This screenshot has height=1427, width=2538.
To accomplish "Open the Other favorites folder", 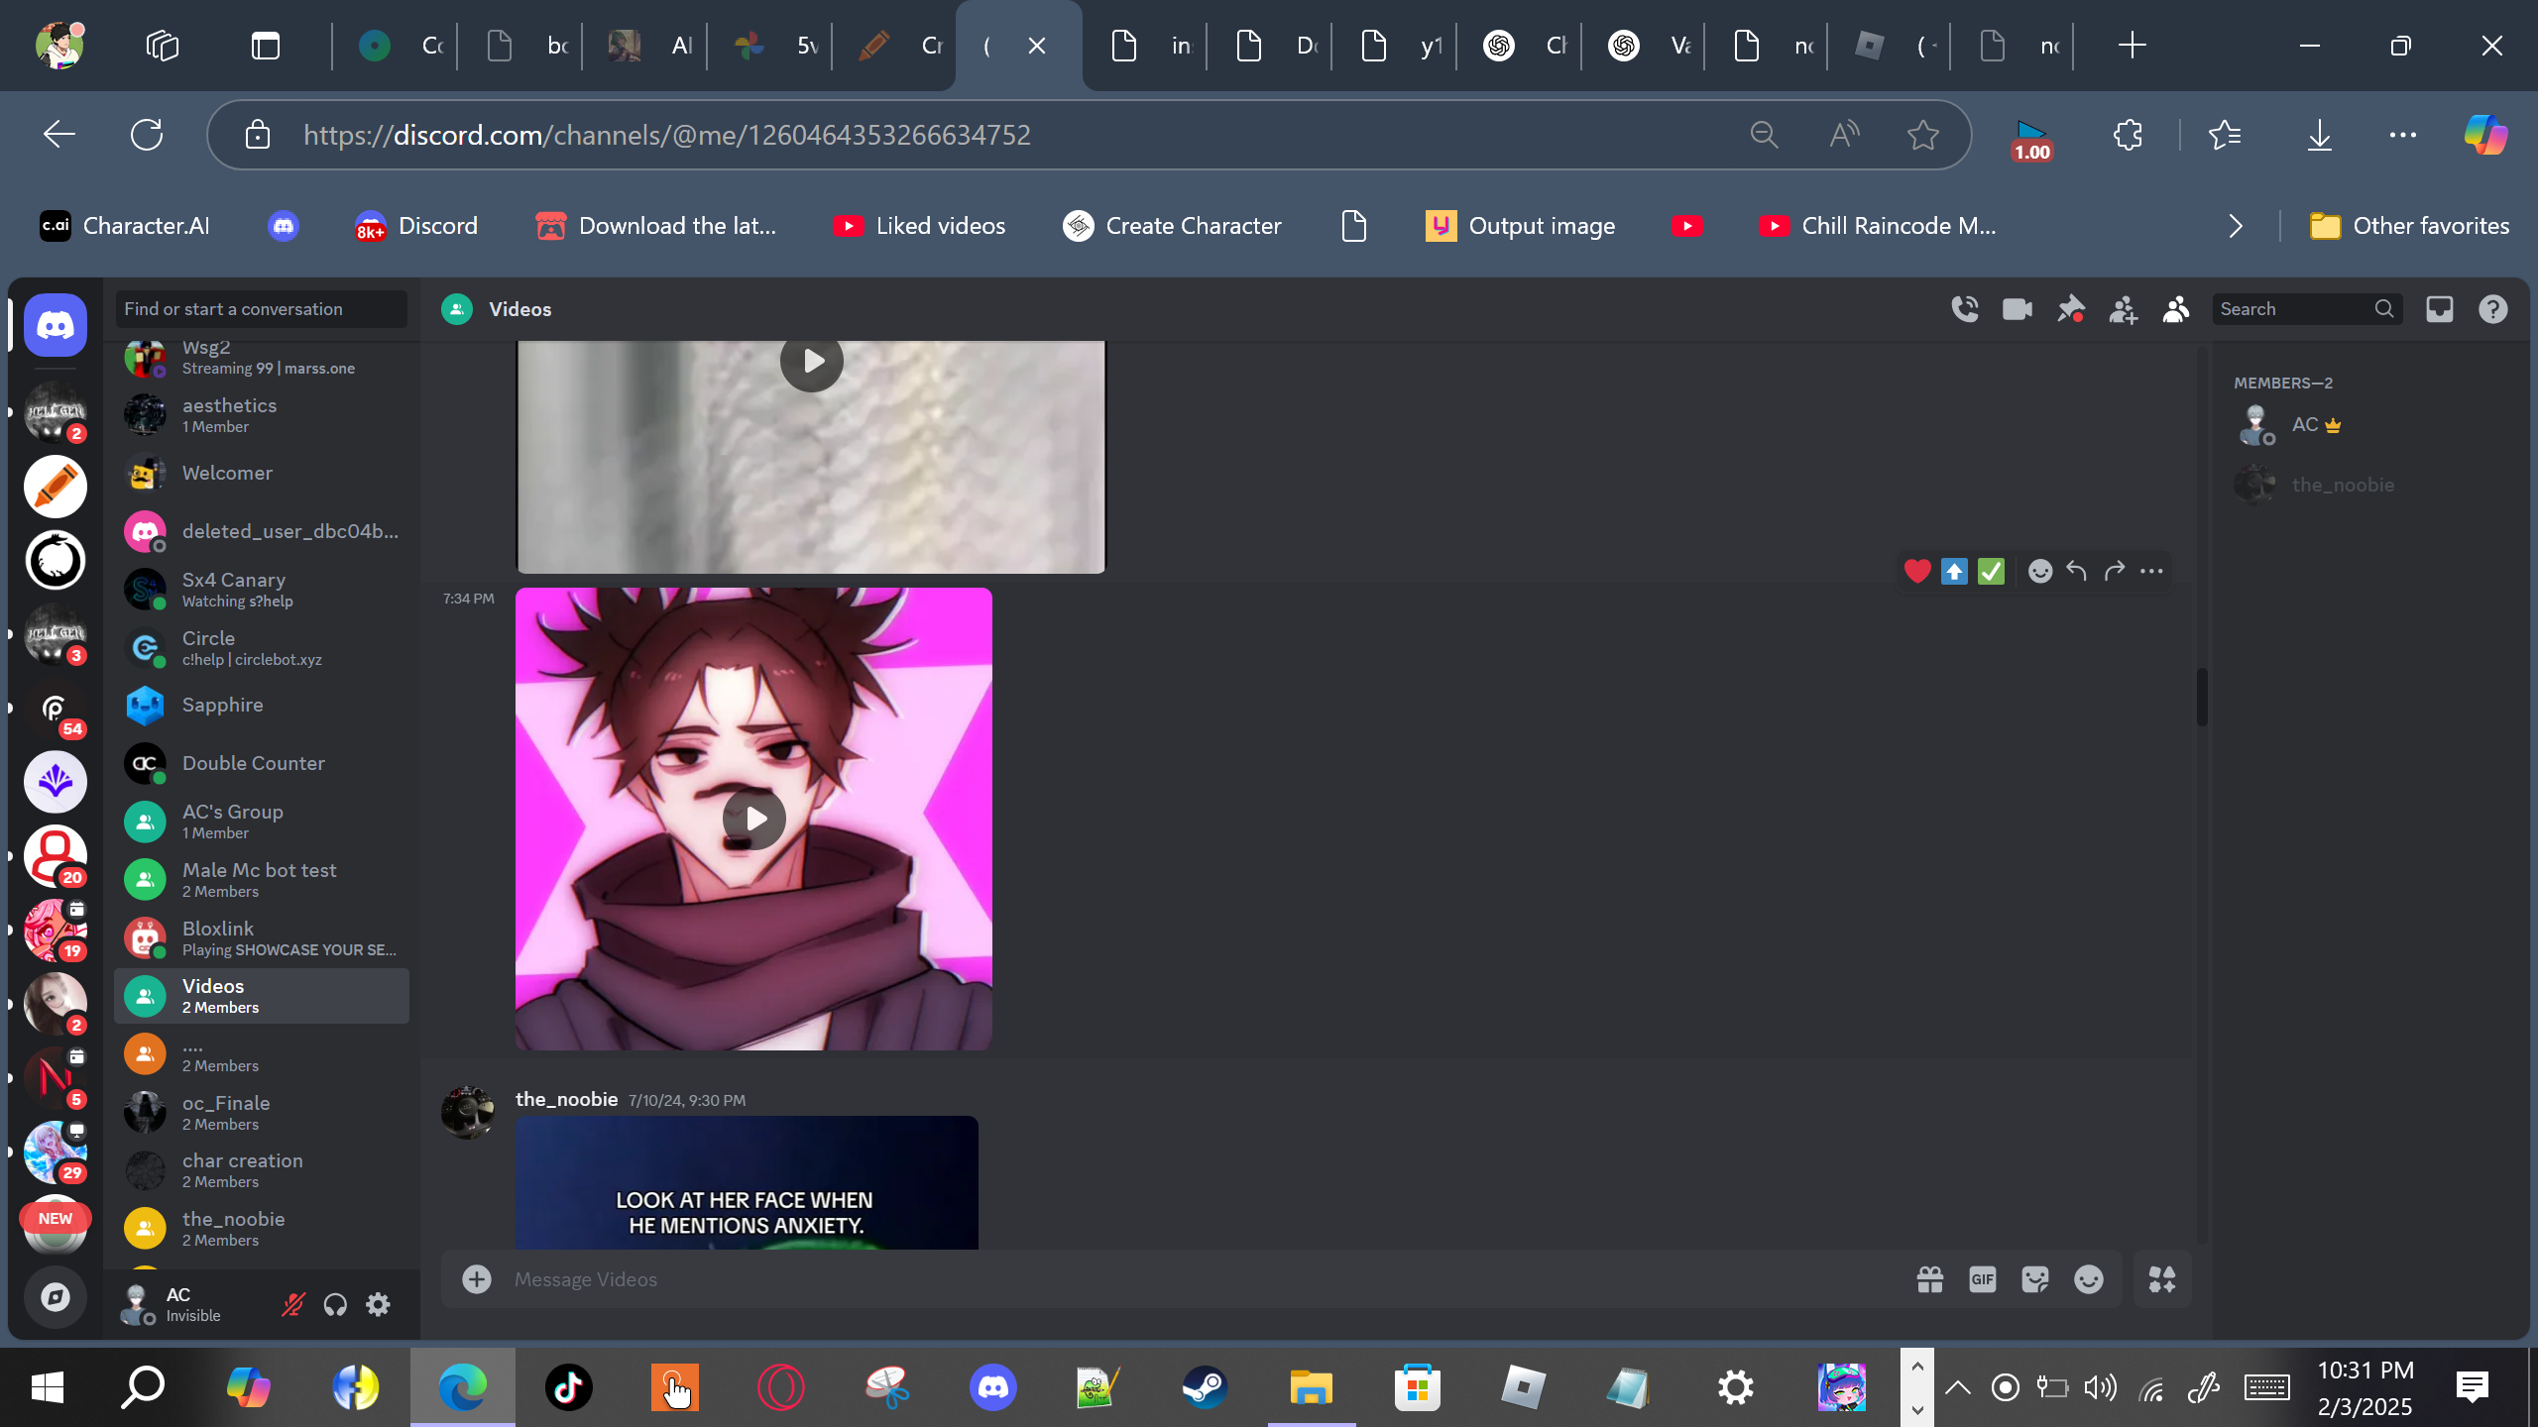I will point(2409,226).
